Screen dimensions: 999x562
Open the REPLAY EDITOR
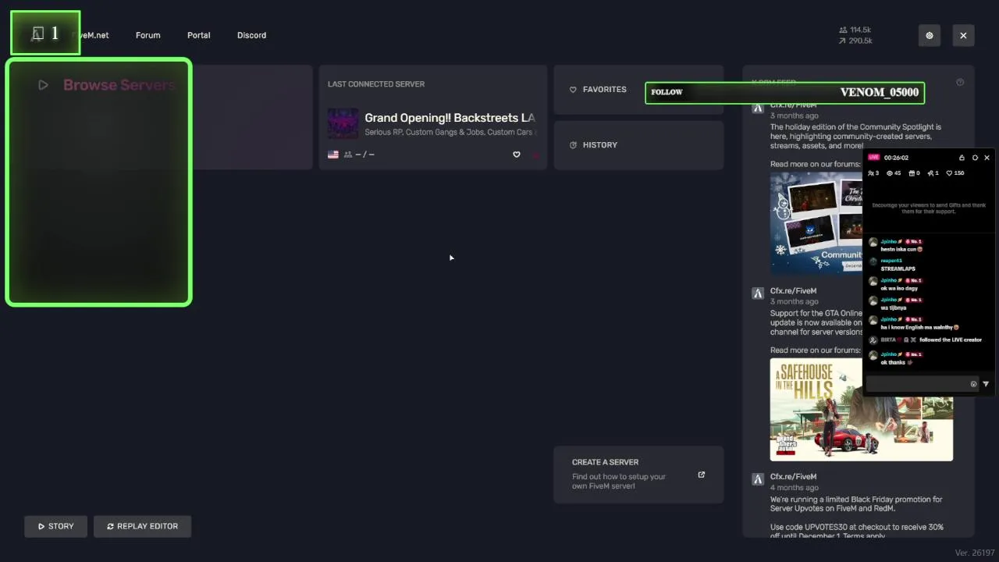(142, 526)
